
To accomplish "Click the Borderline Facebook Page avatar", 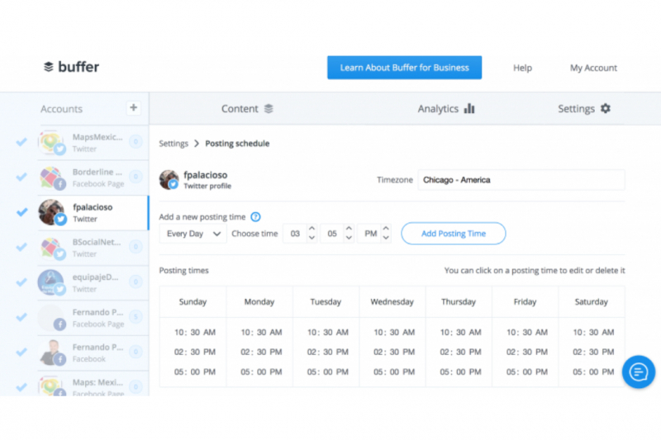I will 52,177.
